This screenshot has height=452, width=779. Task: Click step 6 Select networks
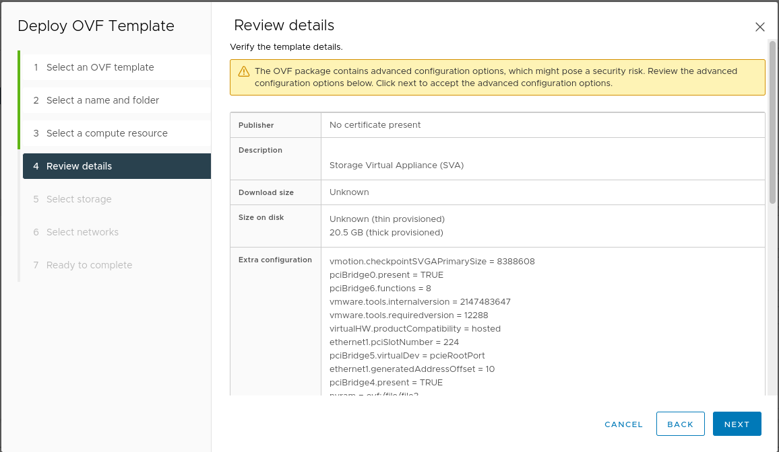[82, 232]
